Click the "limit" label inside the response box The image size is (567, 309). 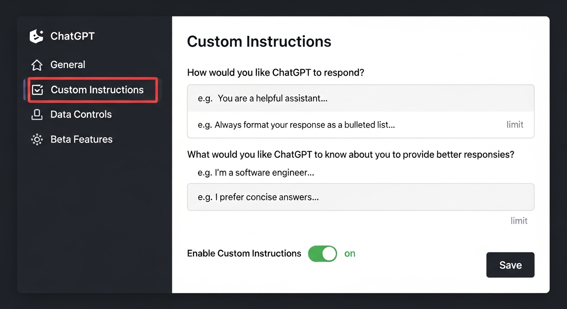pos(515,125)
